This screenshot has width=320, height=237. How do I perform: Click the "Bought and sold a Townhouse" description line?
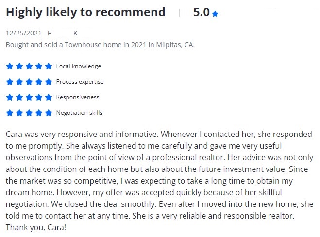coord(100,45)
